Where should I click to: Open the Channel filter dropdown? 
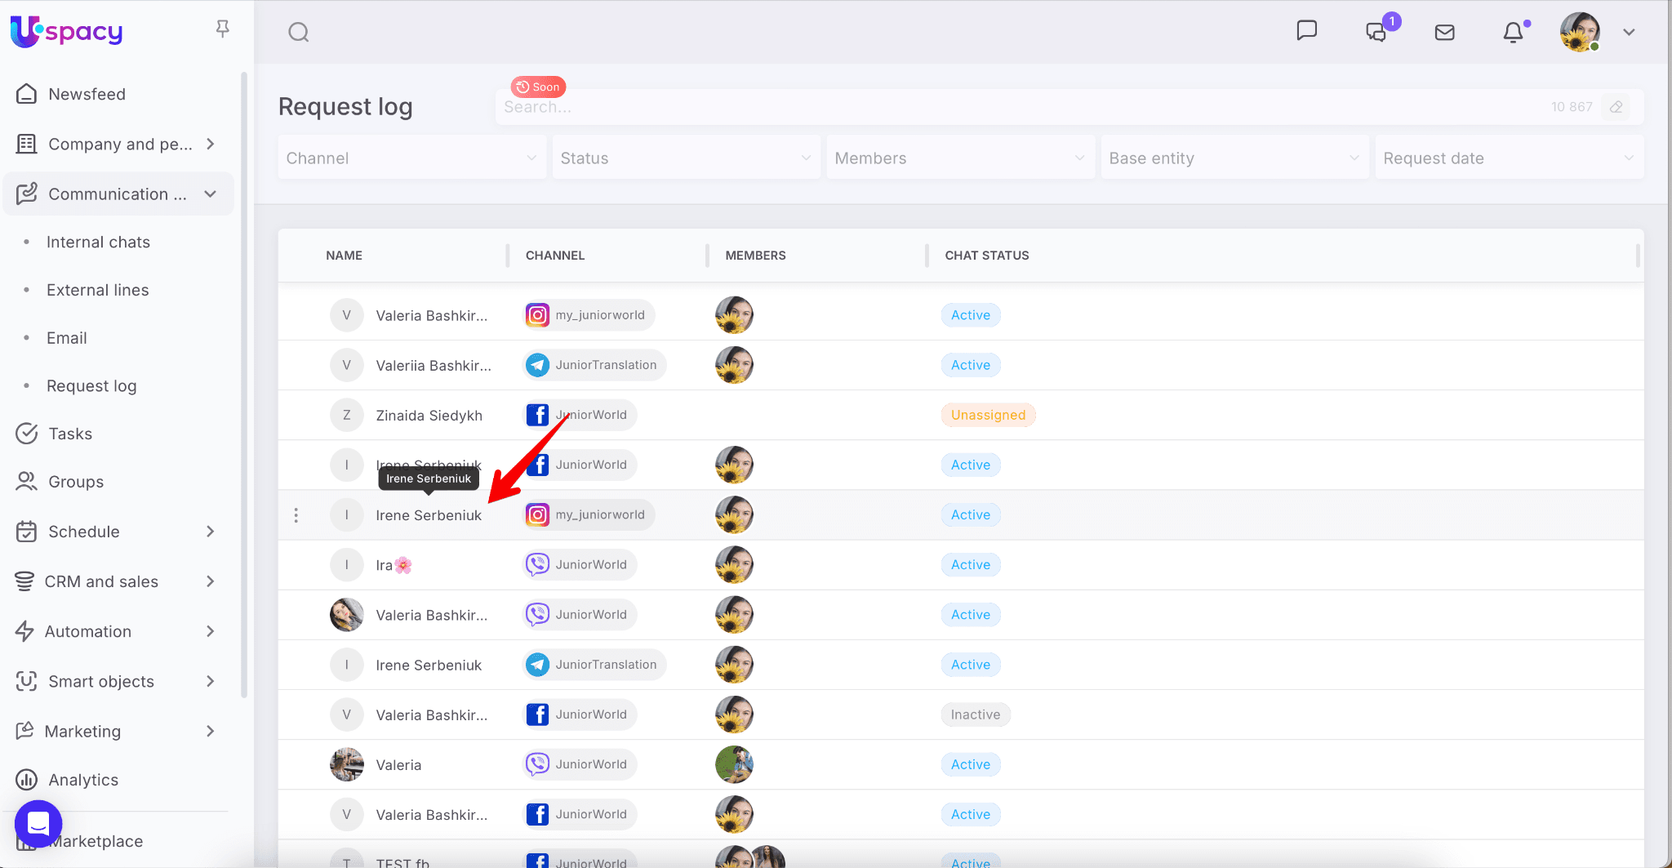point(411,158)
